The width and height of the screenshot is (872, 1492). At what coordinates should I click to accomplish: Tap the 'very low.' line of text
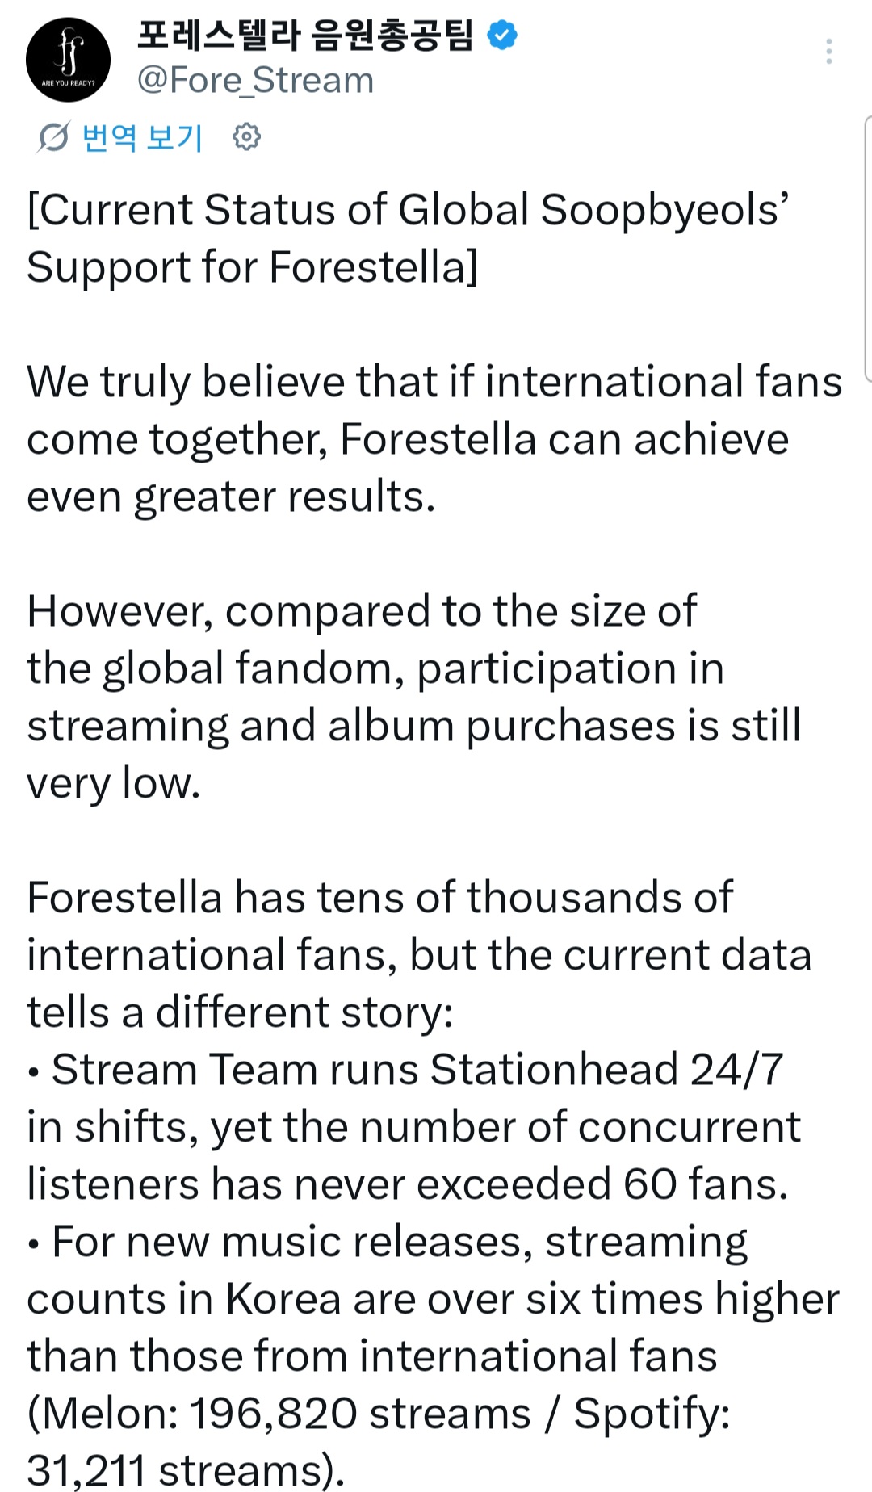(x=114, y=783)
